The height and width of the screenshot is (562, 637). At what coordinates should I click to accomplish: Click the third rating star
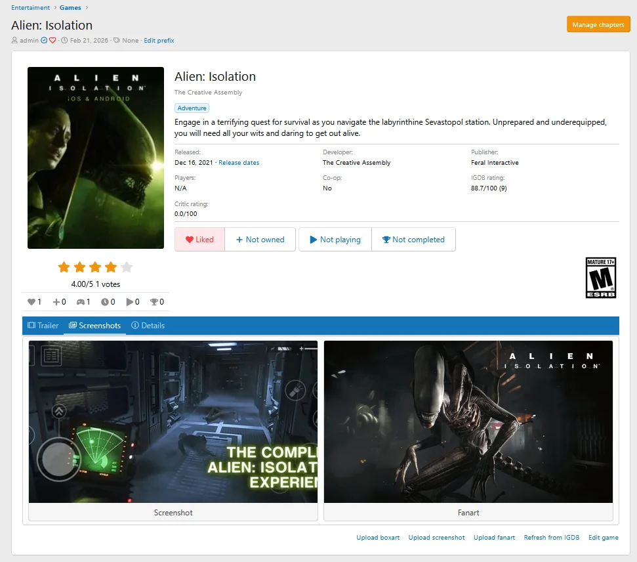tap(95, 267)
